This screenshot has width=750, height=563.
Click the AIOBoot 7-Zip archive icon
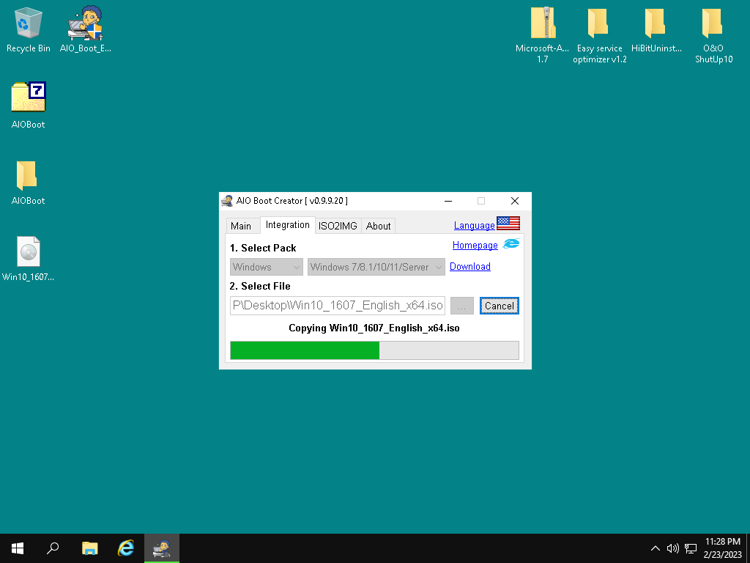pyautogui.click(x=28, y=98)
